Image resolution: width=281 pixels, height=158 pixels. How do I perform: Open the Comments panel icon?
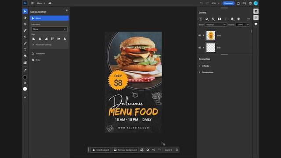point(256,24)
